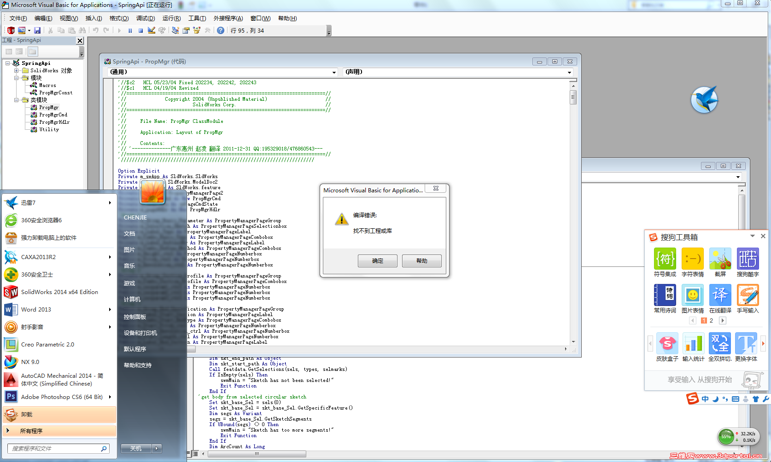Image resolution: width=771 pixels, height=462 pixels.
Task: Open the 更换字体 font tool
Action: [x=746, y=347]
